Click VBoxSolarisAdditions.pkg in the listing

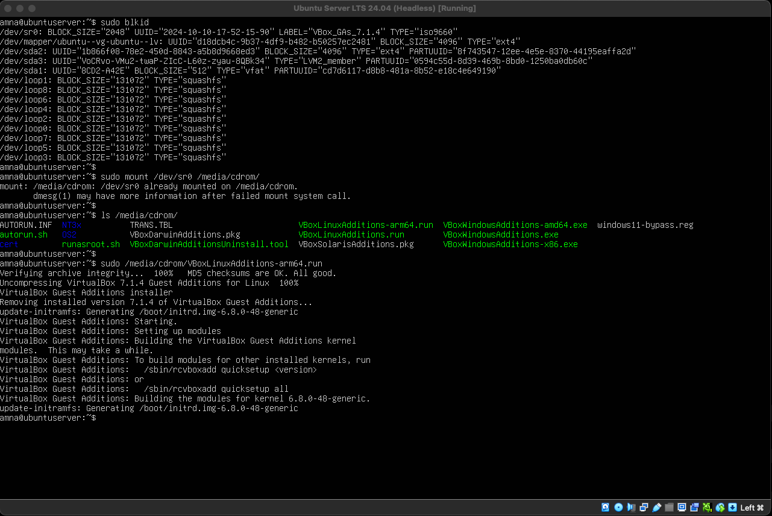(x=356, y=244)
